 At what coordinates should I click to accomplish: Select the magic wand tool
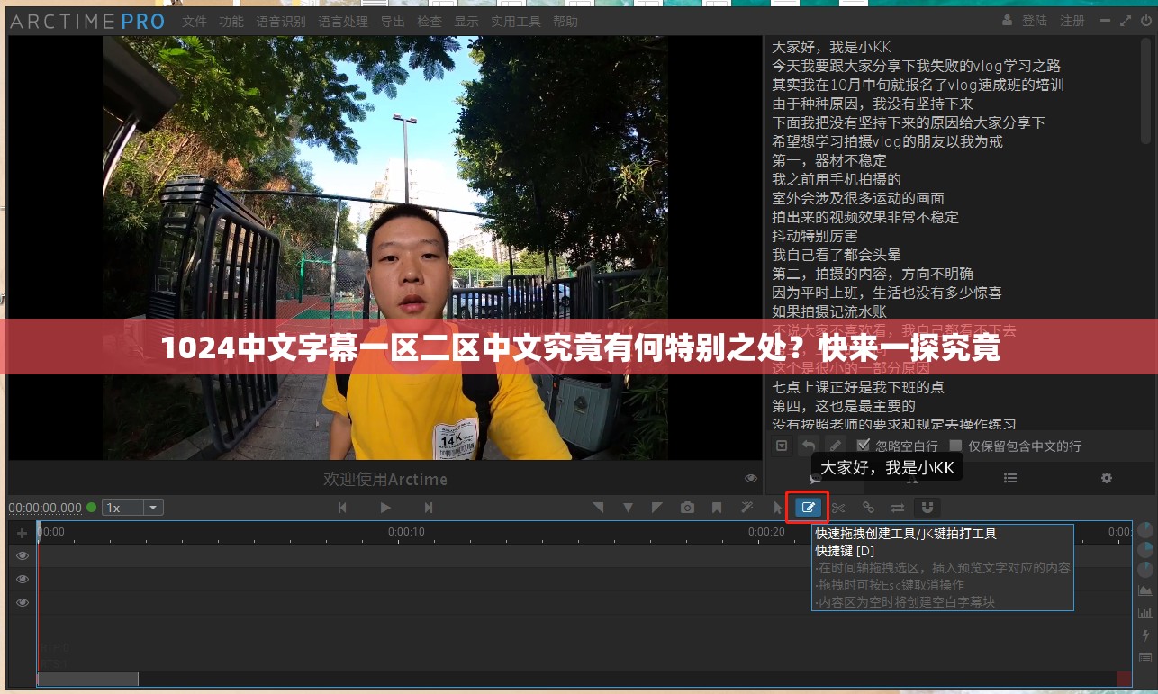(746, 508)
